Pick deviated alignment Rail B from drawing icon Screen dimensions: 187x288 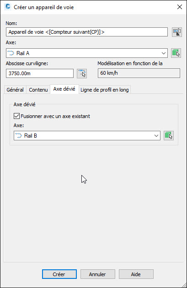coord(169,135)
